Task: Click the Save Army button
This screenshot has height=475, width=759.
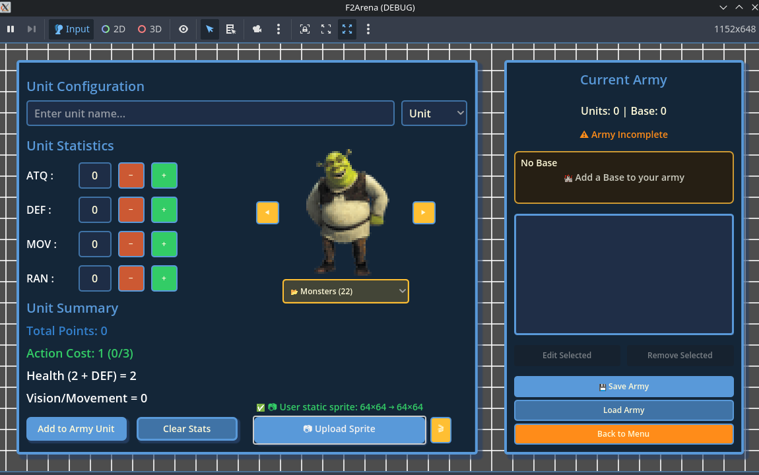Action: (624, 387)
